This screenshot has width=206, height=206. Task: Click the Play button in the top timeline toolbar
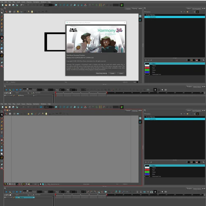tap(6, 90)
